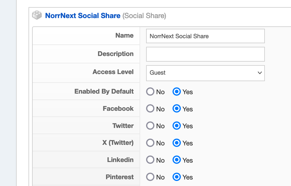Click the NorrNext Social Share module icon
Image resolution: width=291 pixels, height=186 pixels.
(37, 15)
